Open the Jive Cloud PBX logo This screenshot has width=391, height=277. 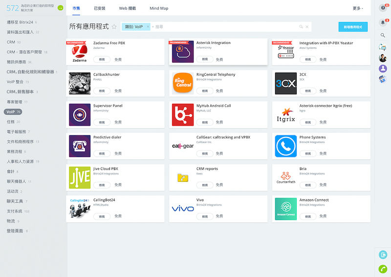coord(80,177)
